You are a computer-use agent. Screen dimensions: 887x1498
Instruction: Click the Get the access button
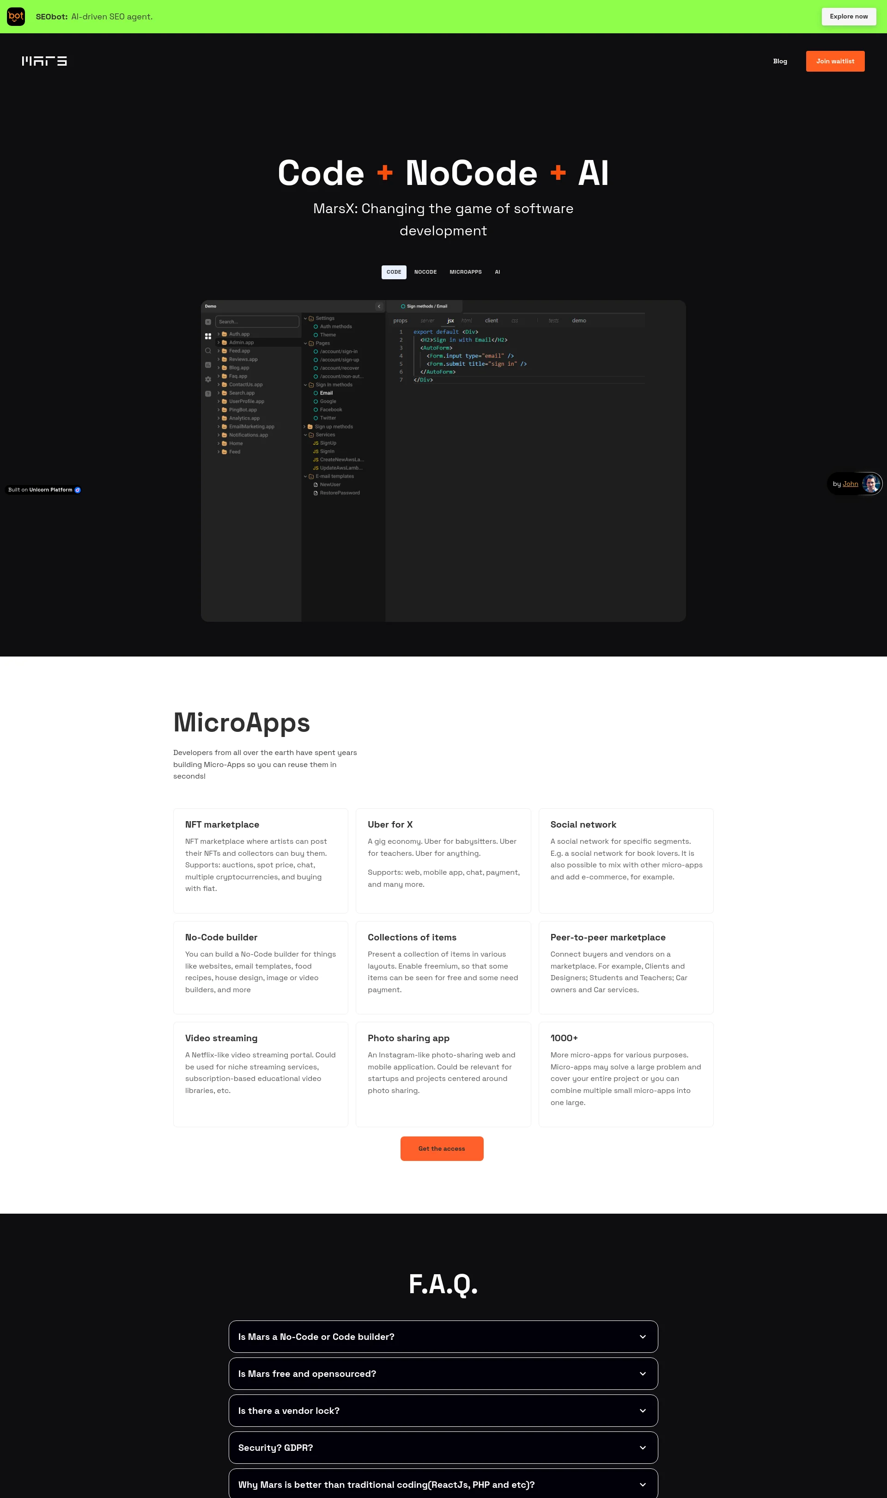[442, 1148]
